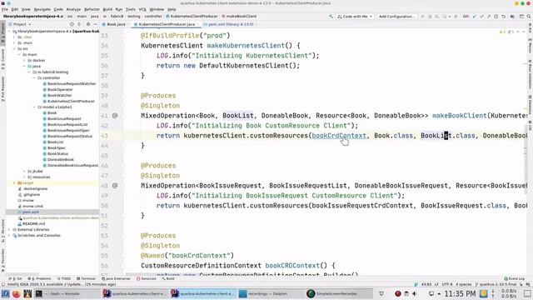
Task: Collapse the src folder in the tree
Action: coord(14,48)
